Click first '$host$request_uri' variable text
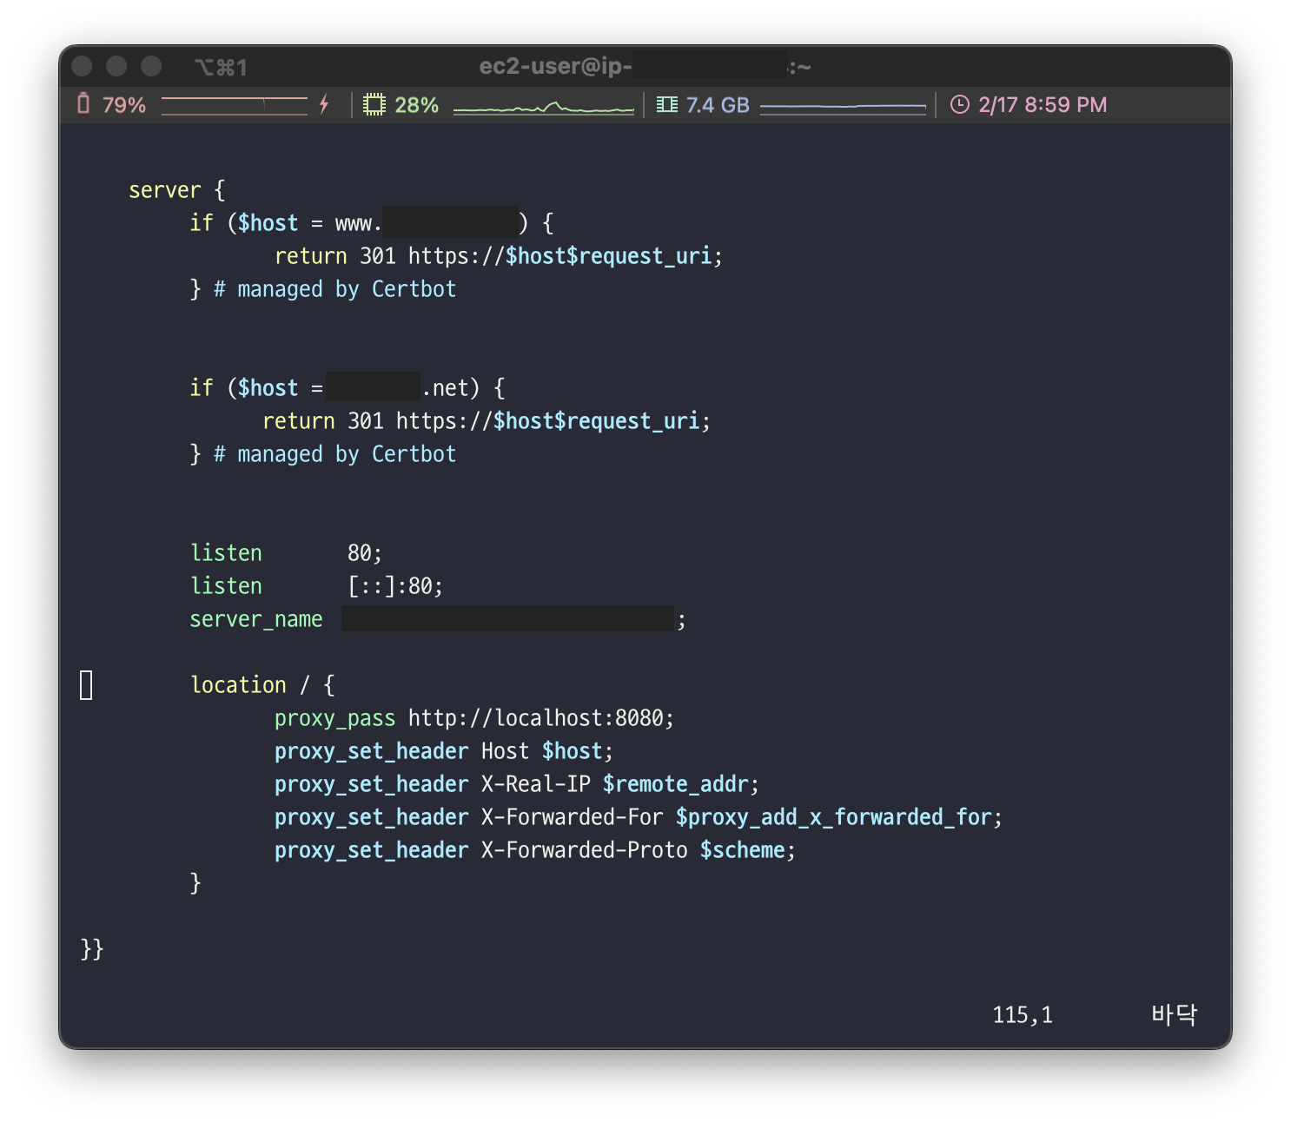Screen dimensions: 1291x1122 pyautogui.click(x=608, y=256)
